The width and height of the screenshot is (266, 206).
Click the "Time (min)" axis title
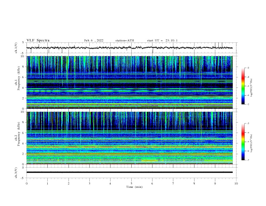pos(134,187)
